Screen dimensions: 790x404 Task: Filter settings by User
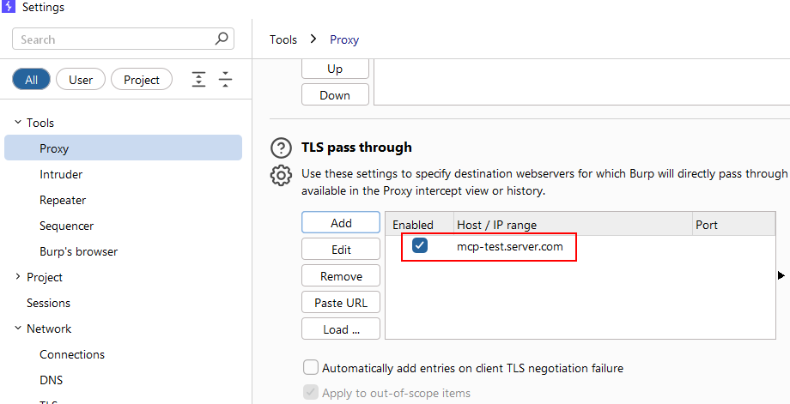coord(81,80)
